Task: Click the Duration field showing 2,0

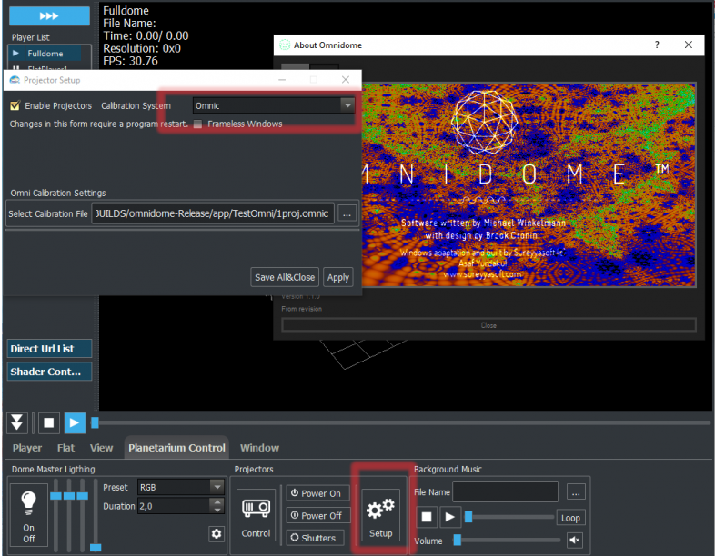Action: coord(174,506)
